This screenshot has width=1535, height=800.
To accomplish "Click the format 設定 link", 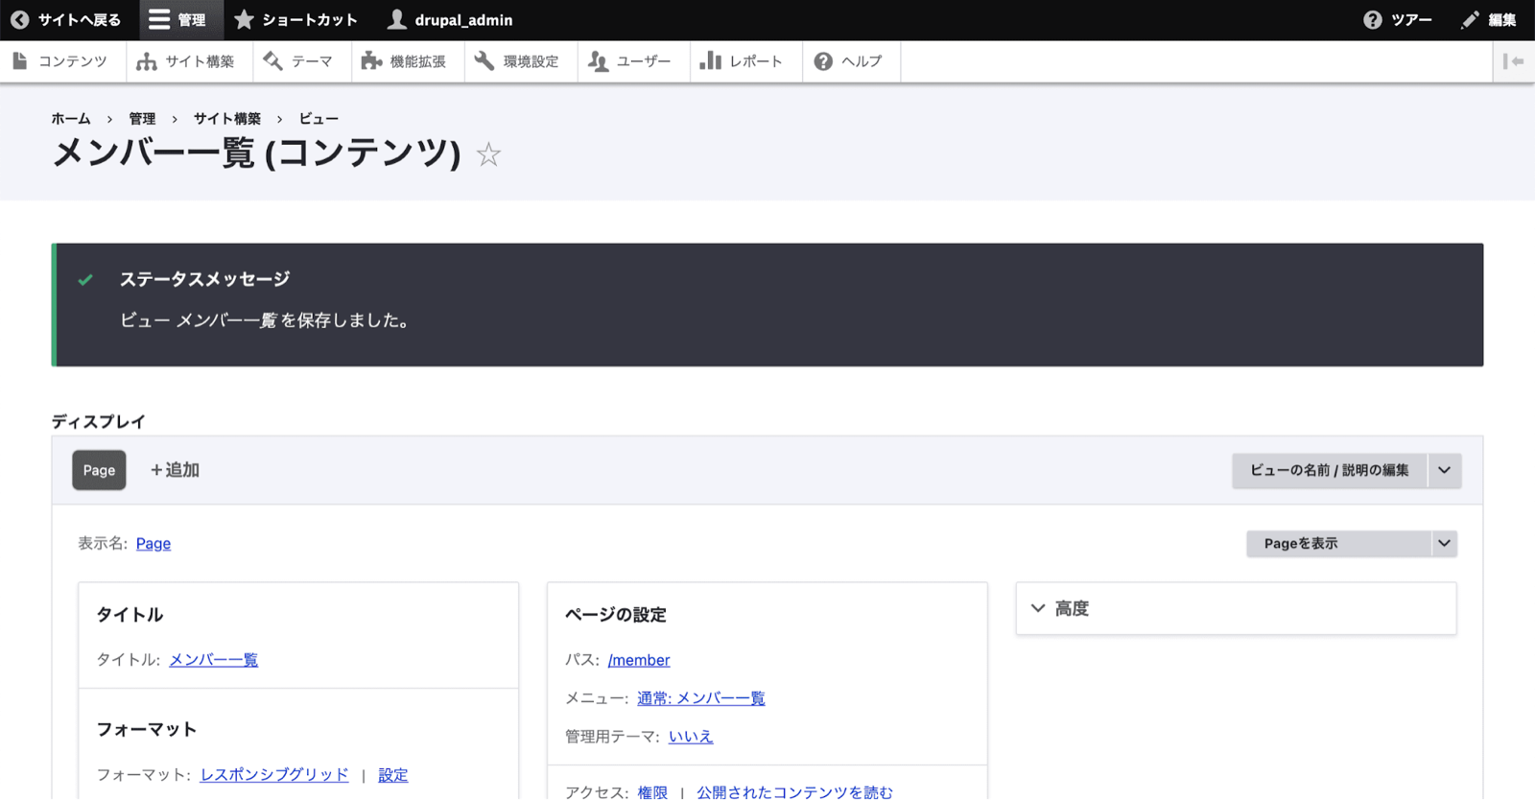I will coord(393,775).
